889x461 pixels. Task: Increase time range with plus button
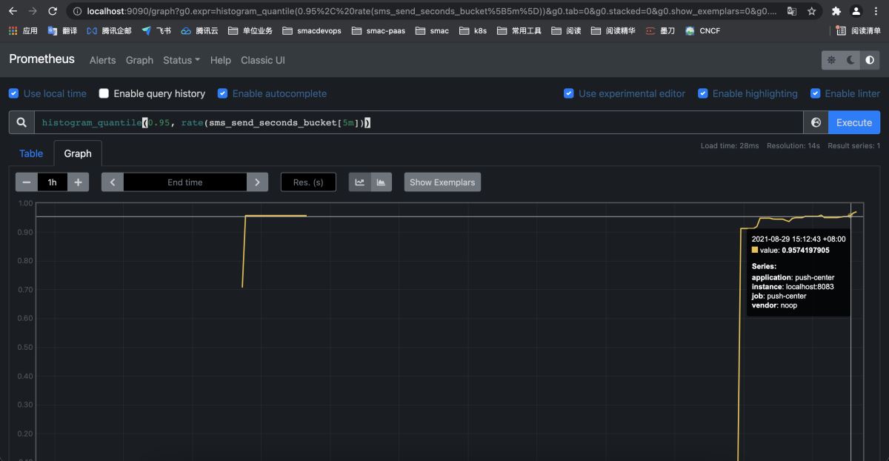[78, 182]
